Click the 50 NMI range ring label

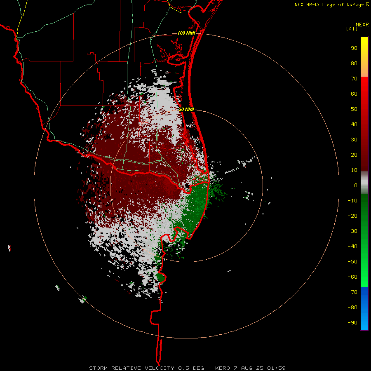pyautogui.click(x=186, y=109)
